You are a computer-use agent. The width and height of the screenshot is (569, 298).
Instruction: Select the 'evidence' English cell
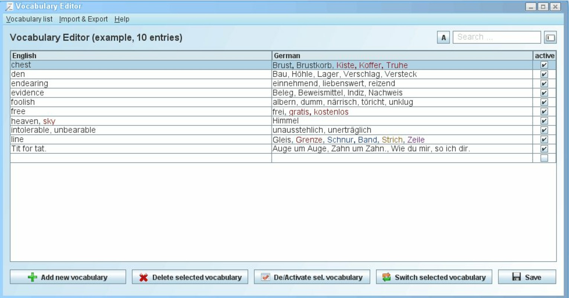point(141,93)
